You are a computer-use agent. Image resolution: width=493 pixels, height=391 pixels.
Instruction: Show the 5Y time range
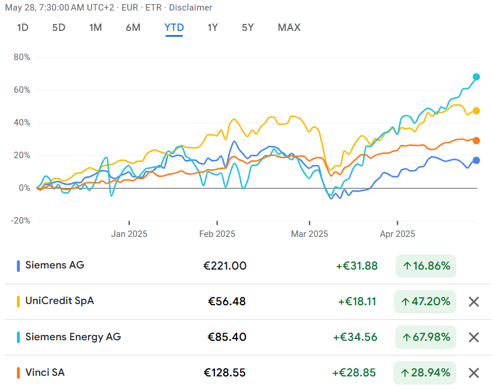(x=248, y=27)
